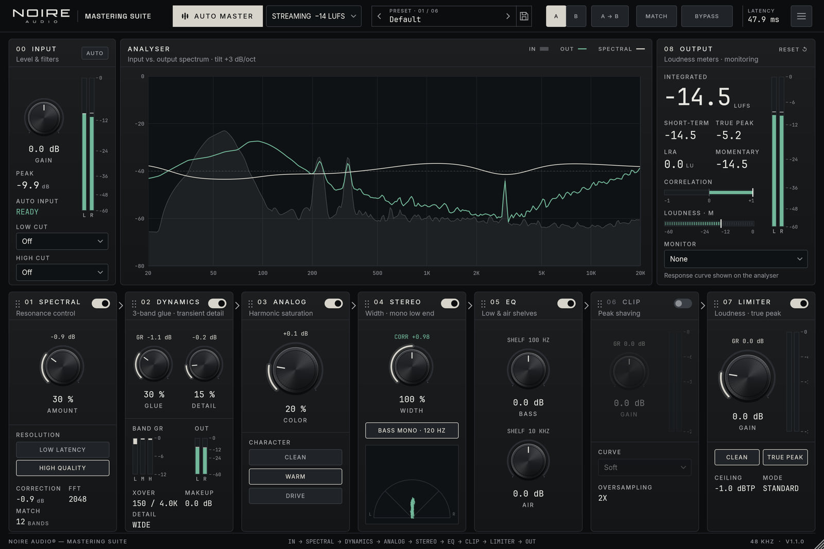Viewport: 824px width, 549px height.
Task: Select the A comparison slot
Action: [x=556, y=16]
